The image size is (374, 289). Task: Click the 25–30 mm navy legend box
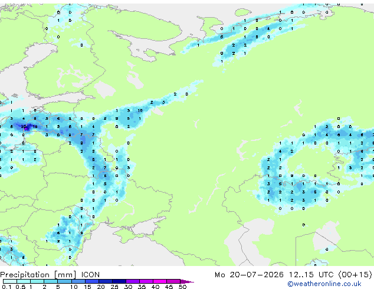[x=119, y=281]
